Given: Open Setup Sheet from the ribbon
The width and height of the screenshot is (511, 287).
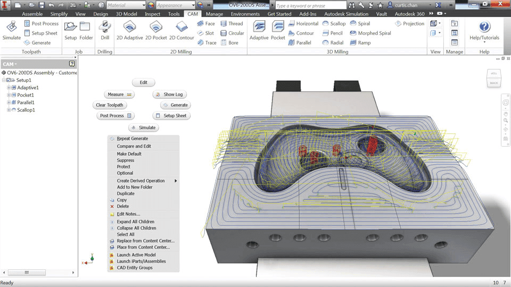Looking at the screenshot, I should tap(41, 33).
